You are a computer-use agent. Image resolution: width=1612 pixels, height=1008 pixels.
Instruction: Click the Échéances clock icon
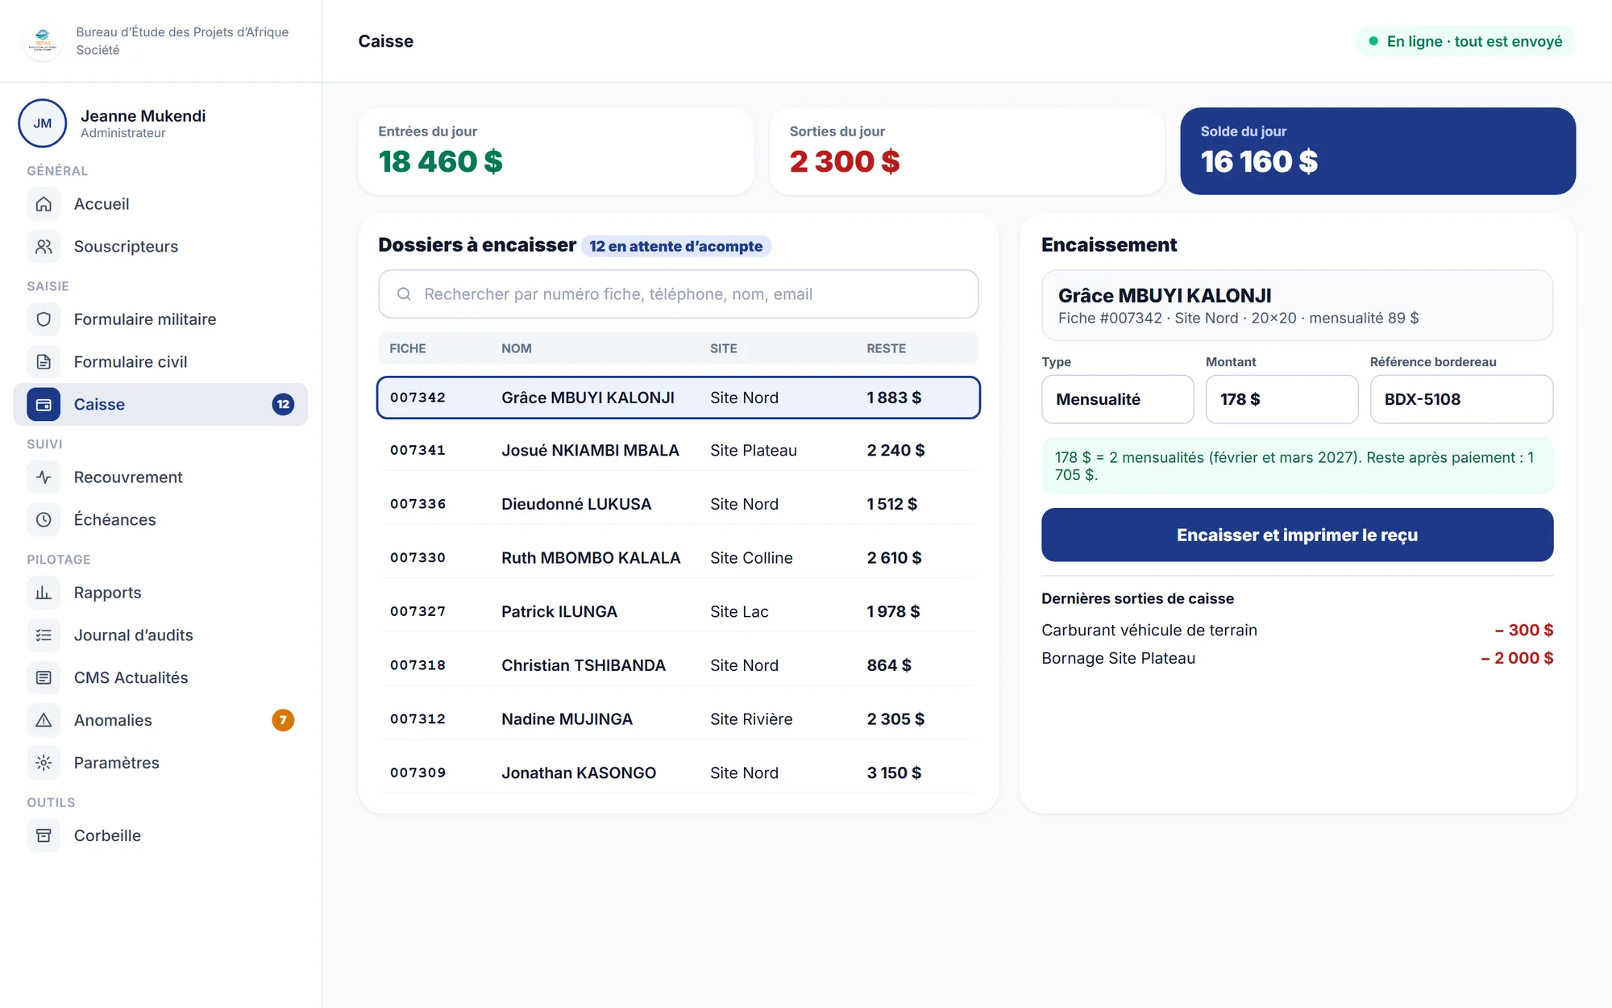pos(44,520)
